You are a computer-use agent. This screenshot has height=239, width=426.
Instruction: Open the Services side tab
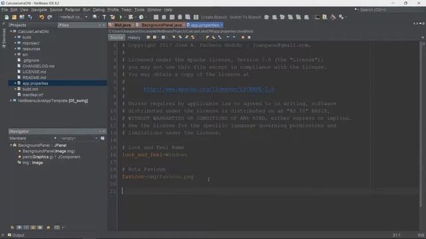point(4,39)
